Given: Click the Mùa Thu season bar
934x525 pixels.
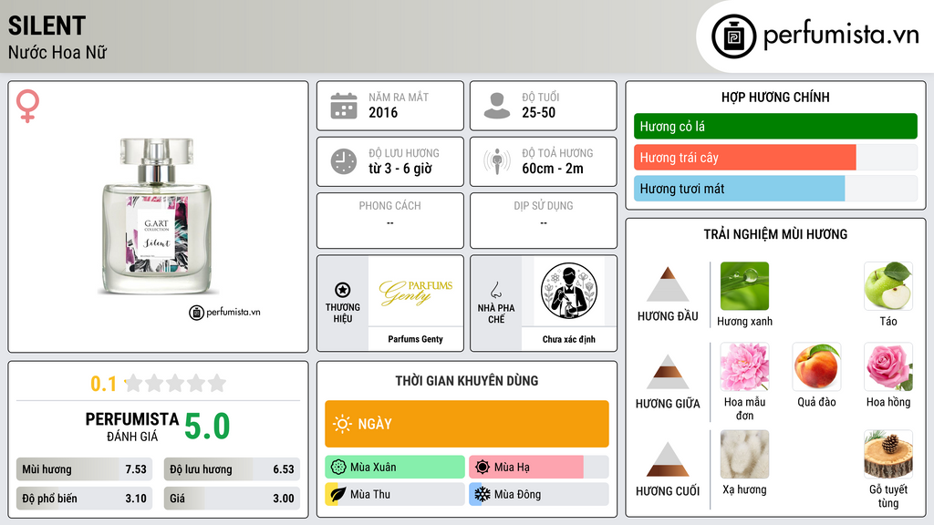Looking at the screenshot, I should click(395, 494).
